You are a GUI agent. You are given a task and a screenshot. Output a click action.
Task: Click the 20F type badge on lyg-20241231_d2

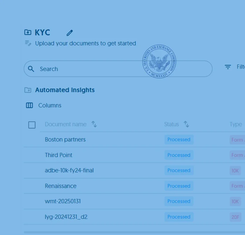tap(235, 217)
